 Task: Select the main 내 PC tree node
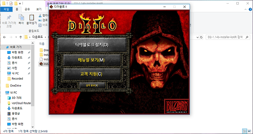click(14, 93)
